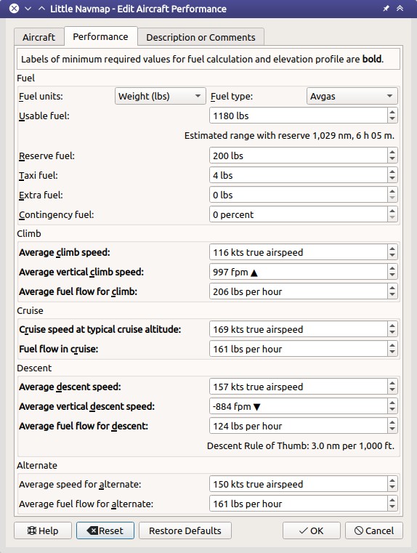Click the Contingency fuel percent field
The height and width of the screenshot is (553, 417).
(298, 214)
